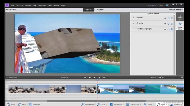Click Undo in the action bar
This screenshot has height=106, width=190.
pos(11,104)
